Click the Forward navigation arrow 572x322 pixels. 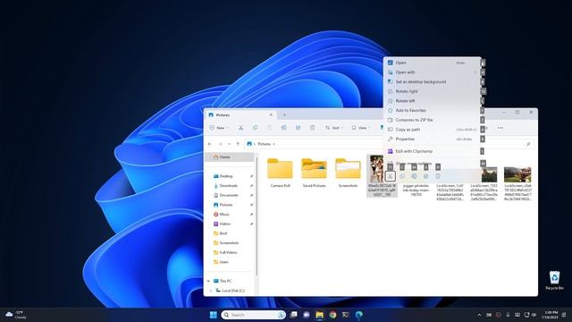(220, 144)
